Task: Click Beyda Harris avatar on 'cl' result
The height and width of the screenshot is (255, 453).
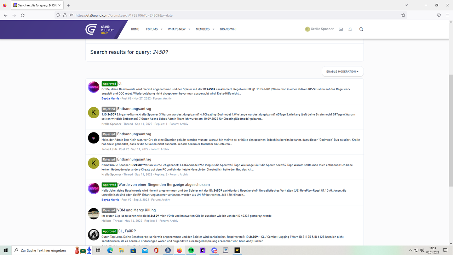Action: pos(93,87)
